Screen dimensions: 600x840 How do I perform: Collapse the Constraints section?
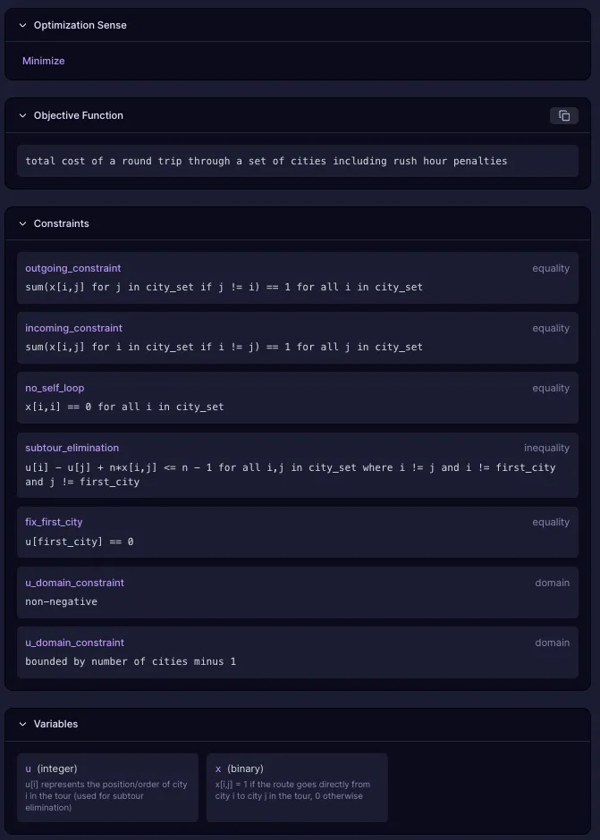[x=23, y=223]
